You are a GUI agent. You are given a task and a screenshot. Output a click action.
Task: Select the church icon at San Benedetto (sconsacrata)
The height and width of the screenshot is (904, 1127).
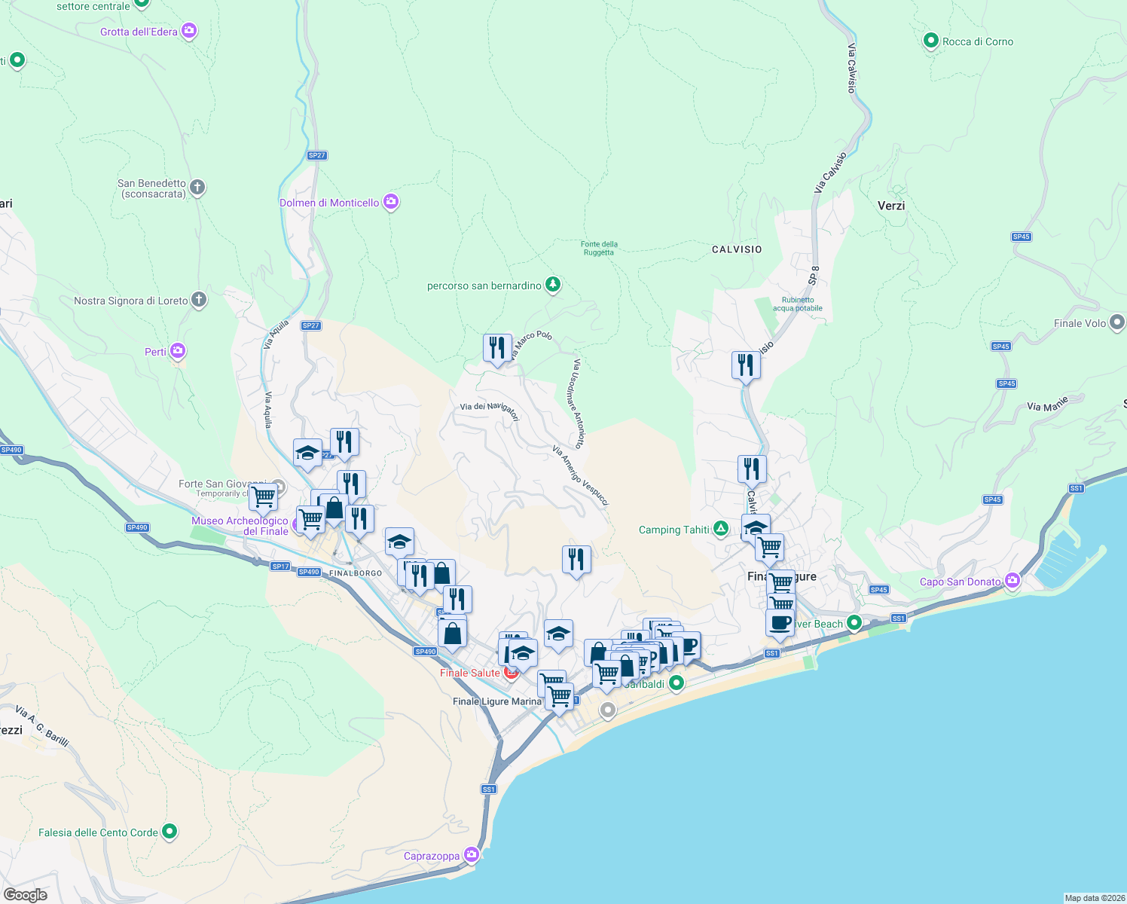pyautogui.click(x=197, y=188)
